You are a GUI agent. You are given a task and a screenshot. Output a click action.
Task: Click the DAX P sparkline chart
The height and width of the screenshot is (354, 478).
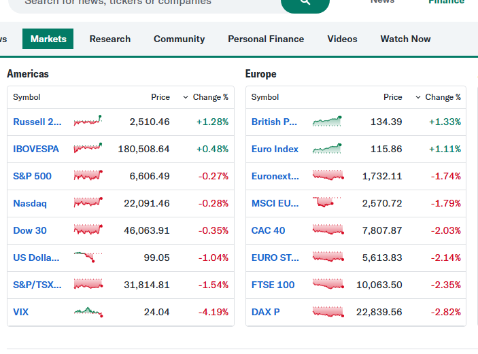[328, 312]
